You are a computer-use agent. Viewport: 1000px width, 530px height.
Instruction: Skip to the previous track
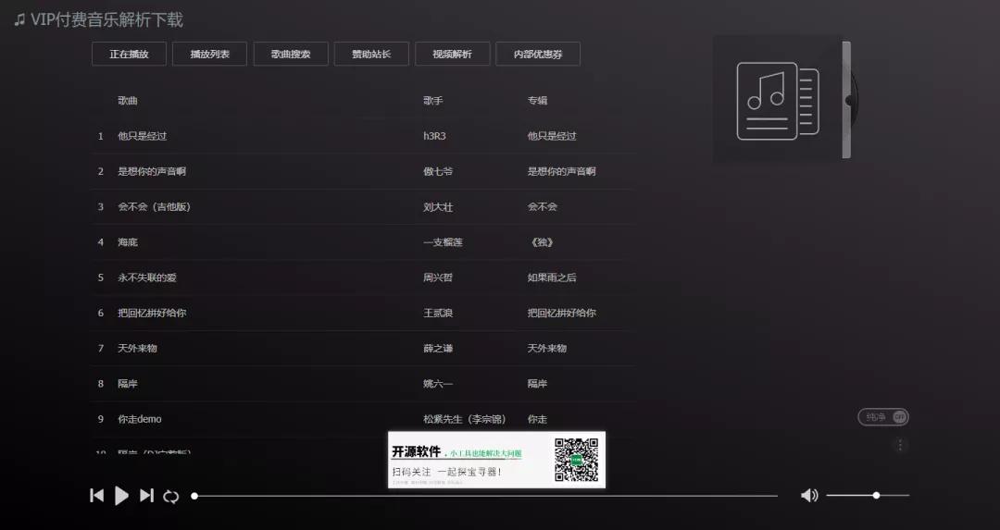(x=97, y=496)
